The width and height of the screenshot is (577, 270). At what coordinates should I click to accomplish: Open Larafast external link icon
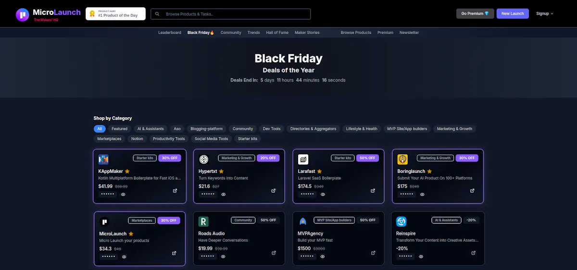[373, 191]
